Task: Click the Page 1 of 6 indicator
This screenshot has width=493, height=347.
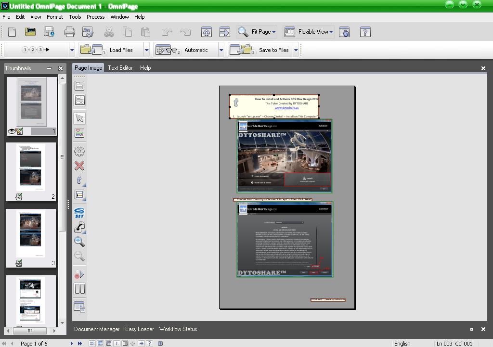Action: tap(34, 344)
